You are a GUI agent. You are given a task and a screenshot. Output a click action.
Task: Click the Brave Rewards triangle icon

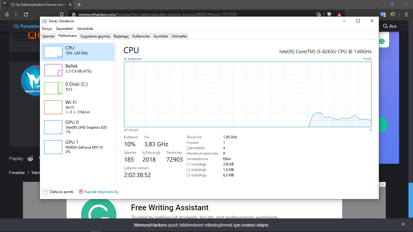339,14
